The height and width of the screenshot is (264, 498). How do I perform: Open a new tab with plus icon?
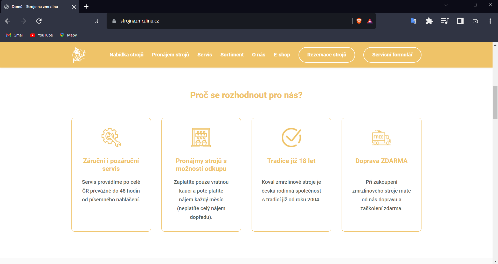86,6
